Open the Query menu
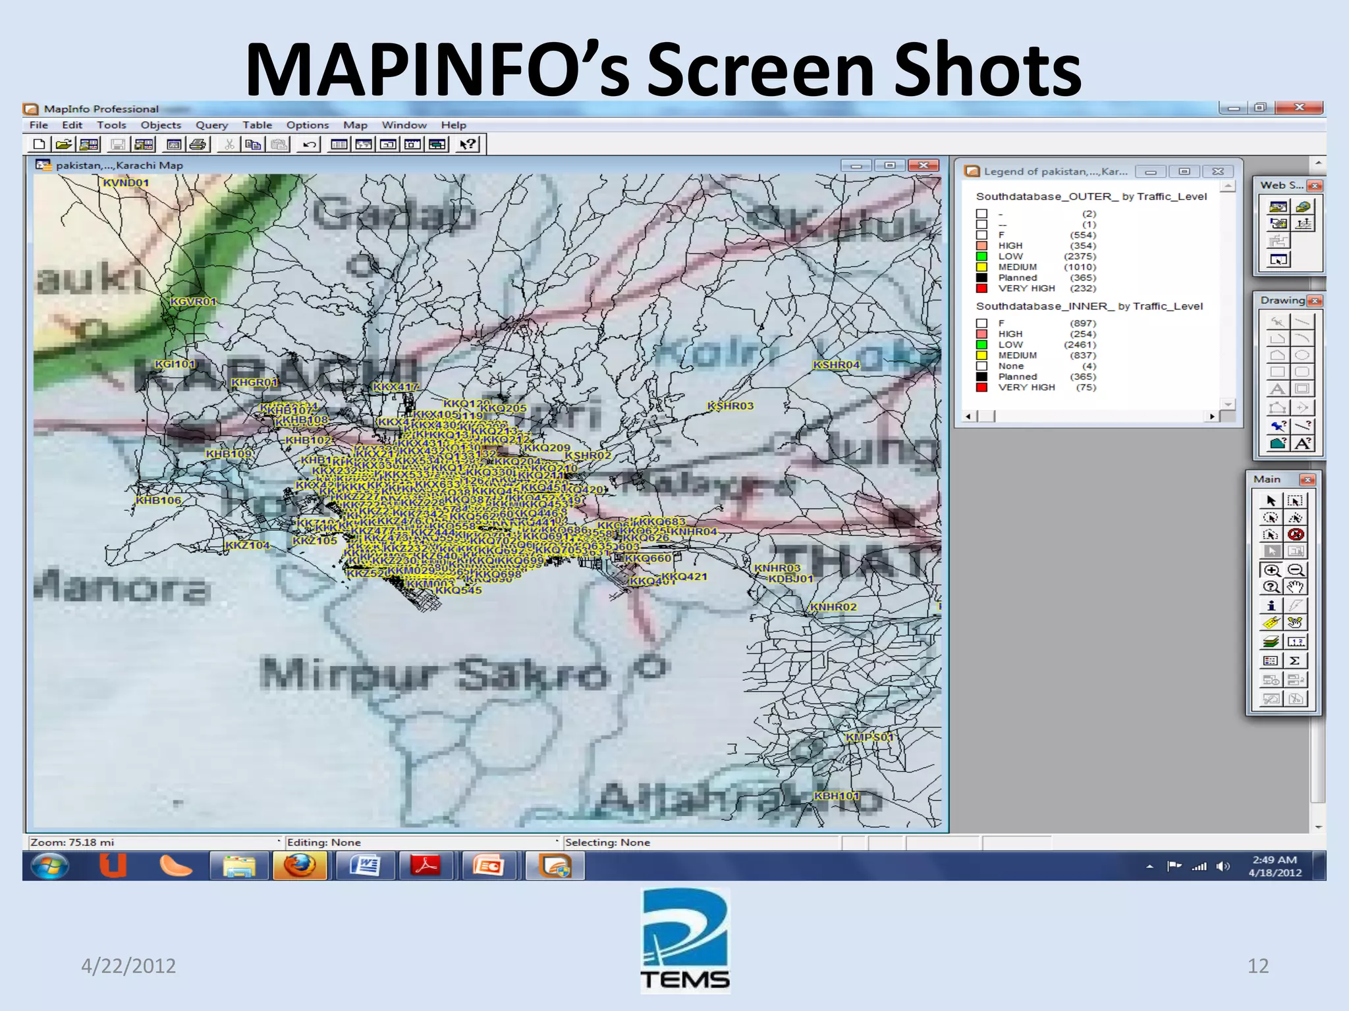 pos(211,125)
